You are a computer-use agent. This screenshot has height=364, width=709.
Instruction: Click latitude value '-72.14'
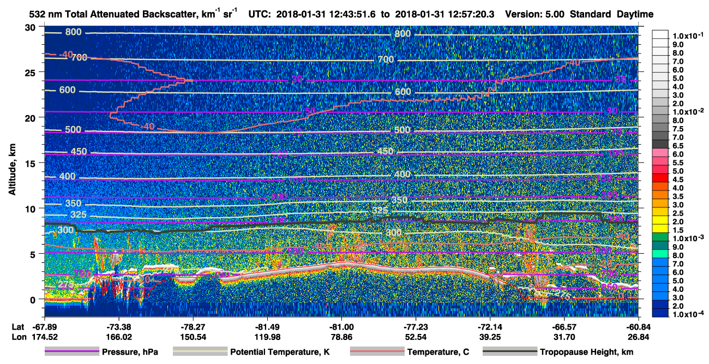490,326
